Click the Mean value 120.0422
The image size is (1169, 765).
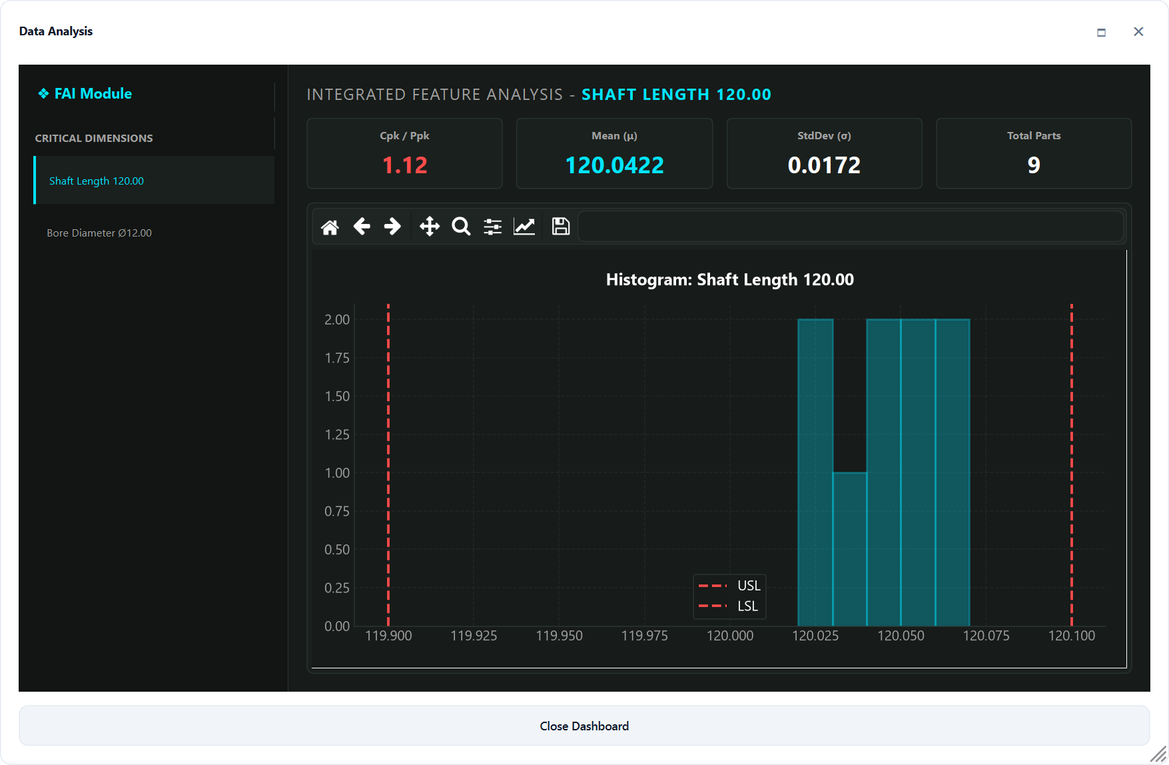tap(614, 165)
